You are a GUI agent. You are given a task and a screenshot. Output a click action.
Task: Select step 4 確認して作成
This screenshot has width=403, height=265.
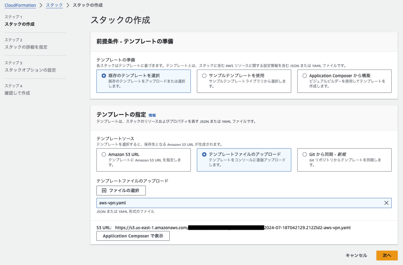pyautogui.click(x=17, y=93)
